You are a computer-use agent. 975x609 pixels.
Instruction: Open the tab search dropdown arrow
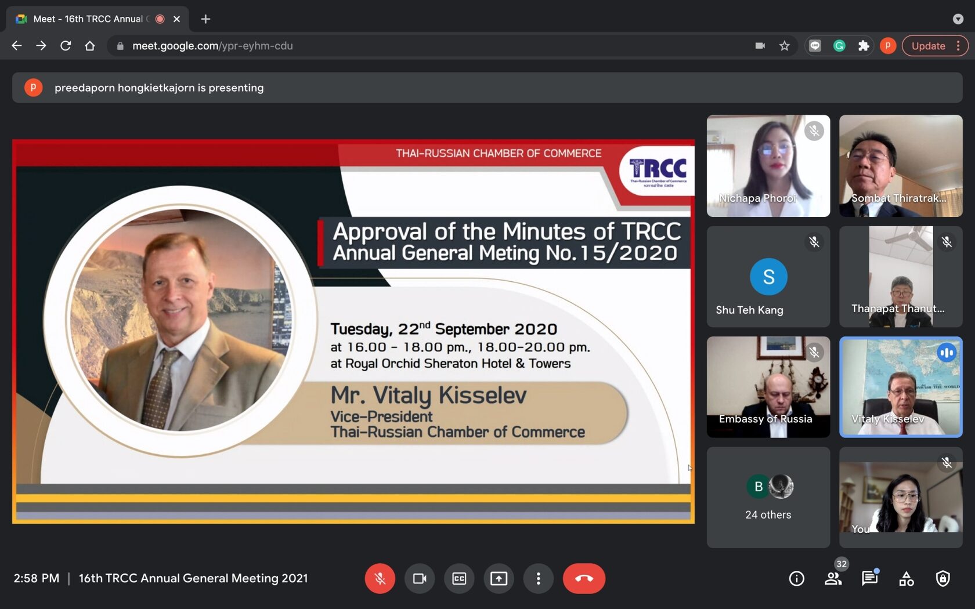point(958,19)
